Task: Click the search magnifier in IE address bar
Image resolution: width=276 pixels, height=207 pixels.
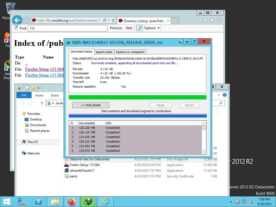Action: point(105,20)
